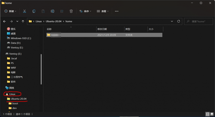
Task: Click the Refresh button
Action: click(178, 21)
